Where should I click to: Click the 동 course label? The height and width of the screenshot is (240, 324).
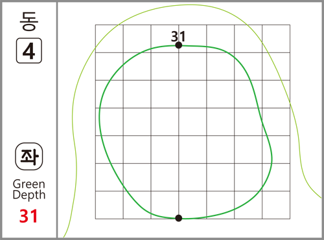(29, 21)
